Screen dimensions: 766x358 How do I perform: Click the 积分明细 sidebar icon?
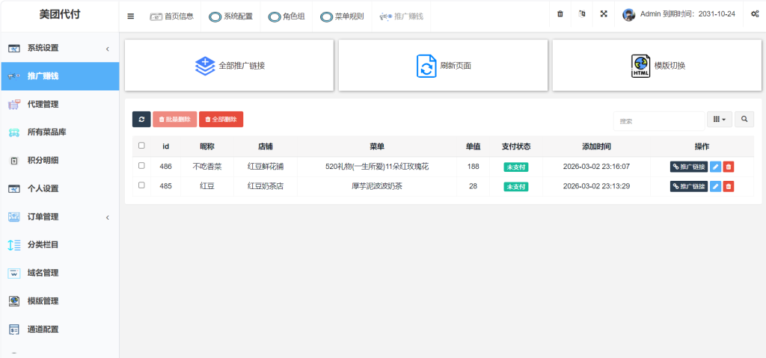tap(14, 161)
